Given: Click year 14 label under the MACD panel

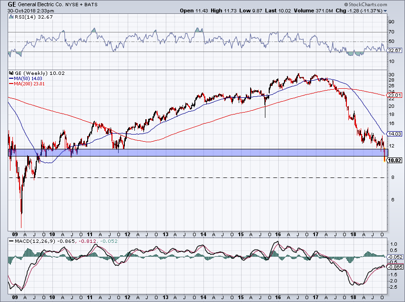Looking at the screenshot, I should [203, 297].
